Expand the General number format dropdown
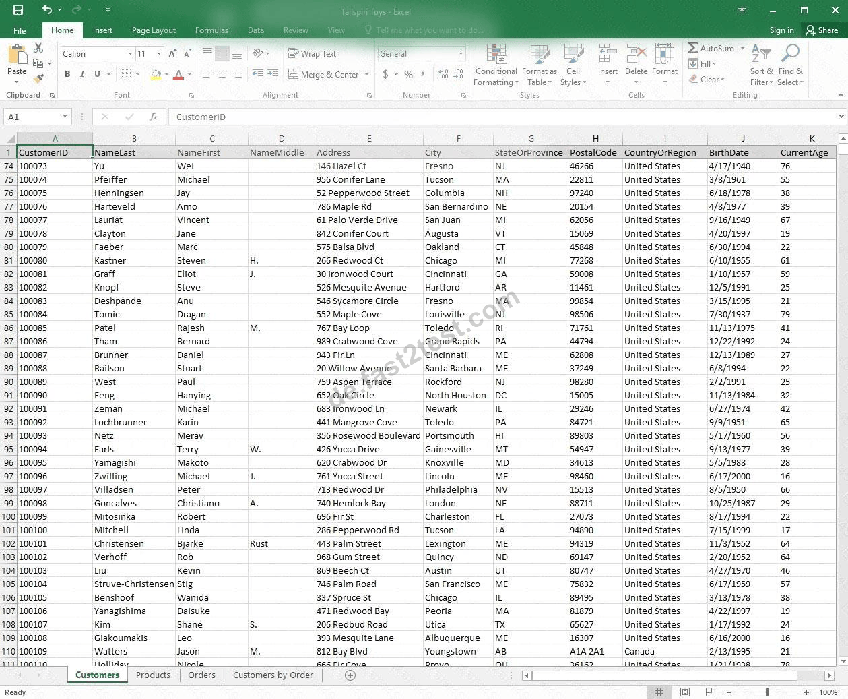The width and height of the screenshot is (848, 699). coord(461,54)
